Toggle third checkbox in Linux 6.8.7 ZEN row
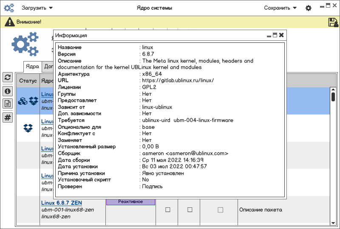Image resolution: width=340 pixels, height=229 pixels. 220,209
